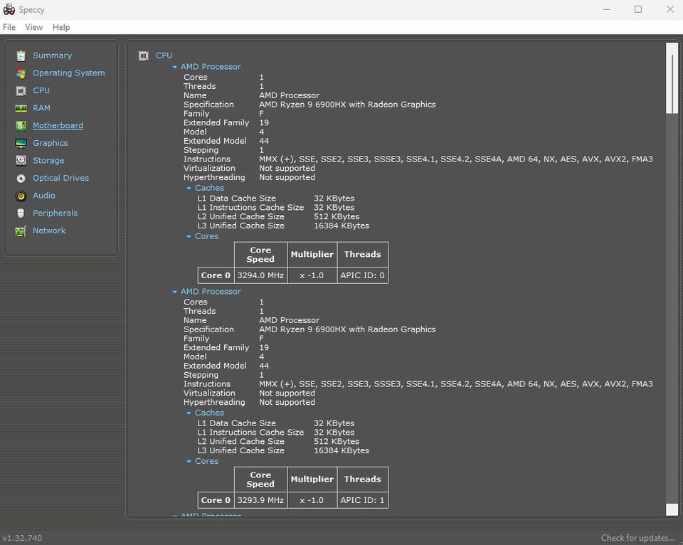
Task: Open the Help menu
Action: 61,27
